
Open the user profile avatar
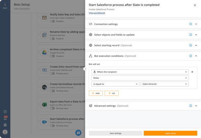(5, 132)
